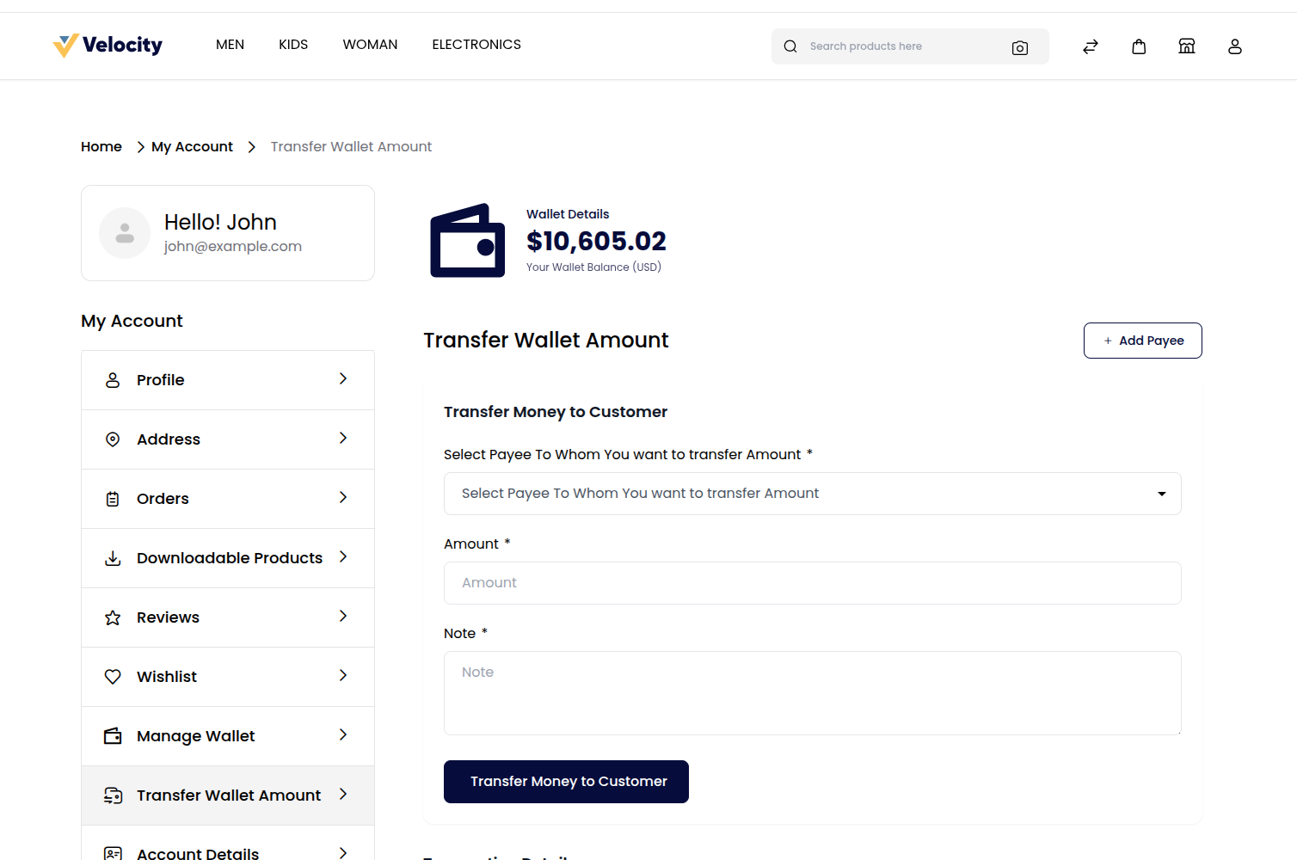
Task: Click the Add Payee button
Action: click(1142, 341)
